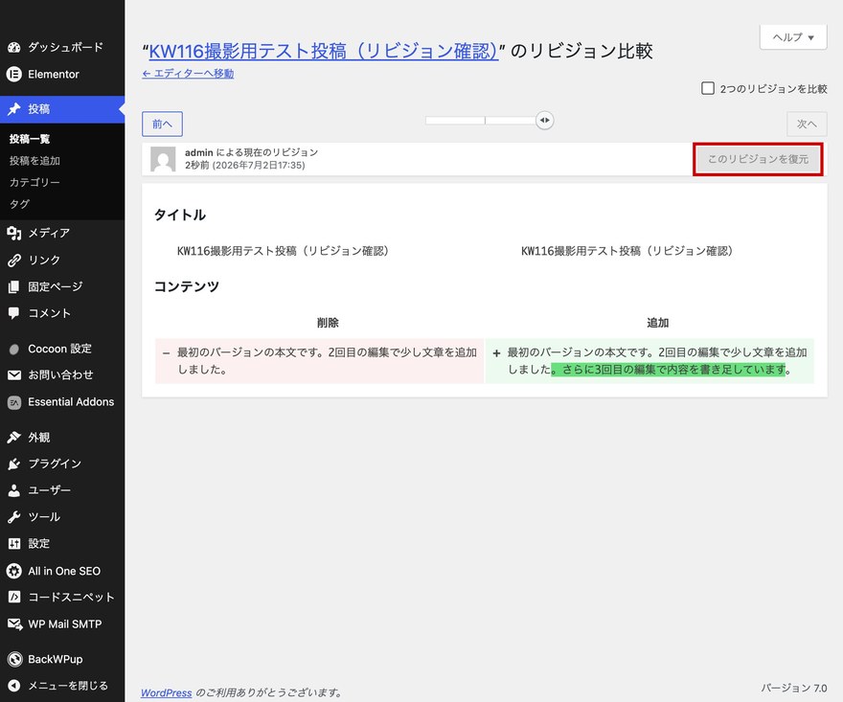Click the person icon beside ユーザー
The image size is (843, 702).
click(x=14, y=490)
